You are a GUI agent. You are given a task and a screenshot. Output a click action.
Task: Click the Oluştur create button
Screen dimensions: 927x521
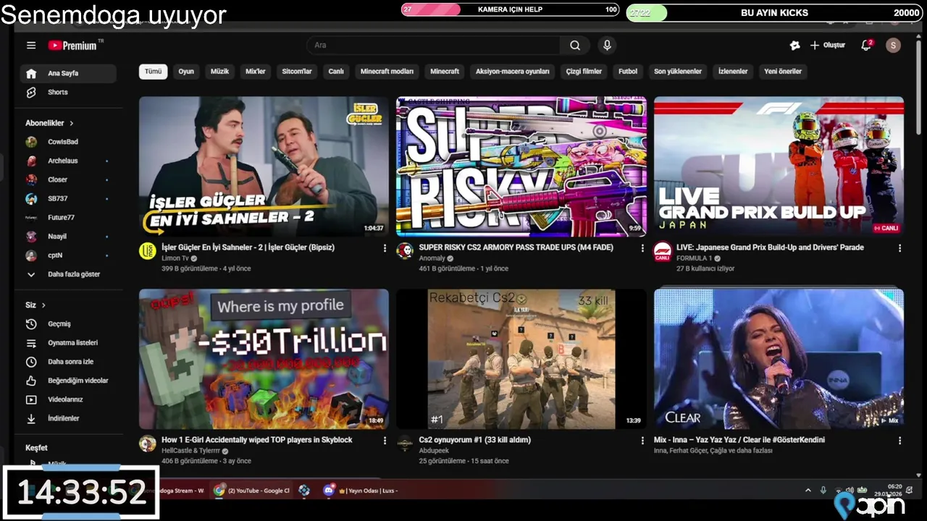point(827,45)
